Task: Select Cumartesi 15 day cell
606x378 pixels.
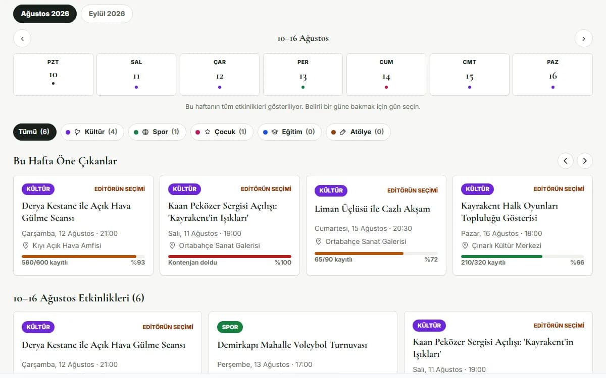Action: pyautogui.click(x=470, y=75)
